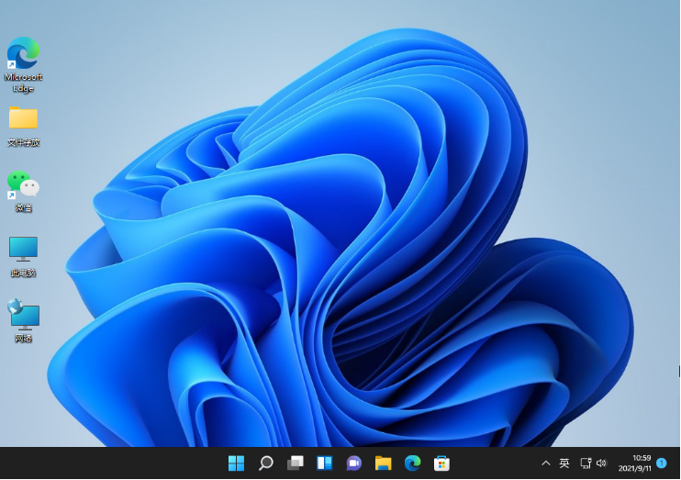Open Microsoft Store from taskbar
The height and width of the screenshot is (480, 681).
441,463
